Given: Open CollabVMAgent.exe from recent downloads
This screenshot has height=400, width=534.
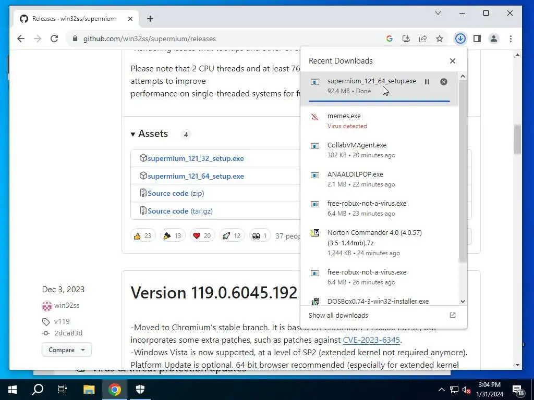Looking at the screenshot, I should pyautogui.click(x=380, y=150).
